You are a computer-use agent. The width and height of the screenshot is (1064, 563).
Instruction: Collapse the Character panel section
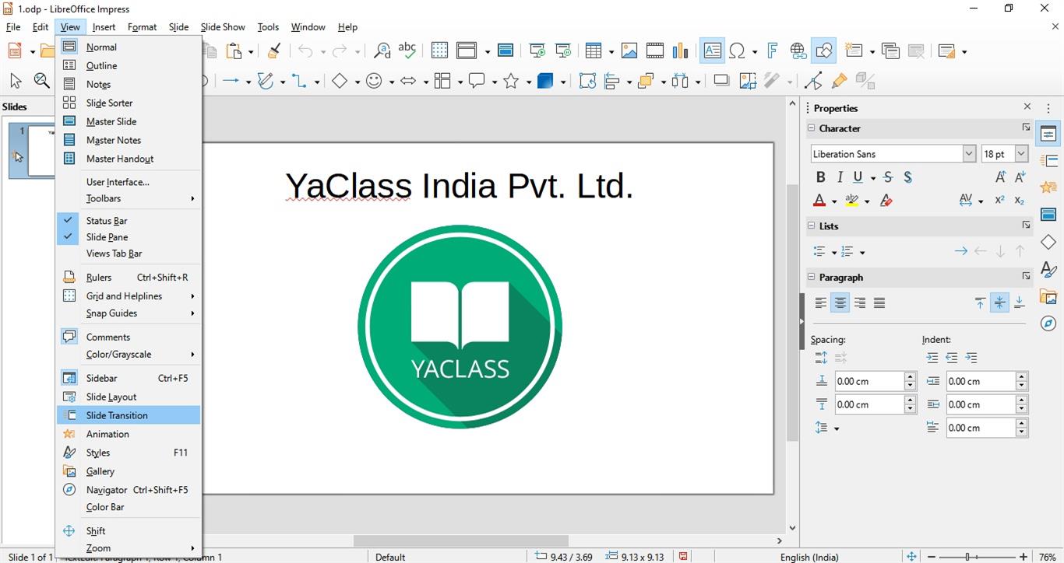click(x=812, y=128)
